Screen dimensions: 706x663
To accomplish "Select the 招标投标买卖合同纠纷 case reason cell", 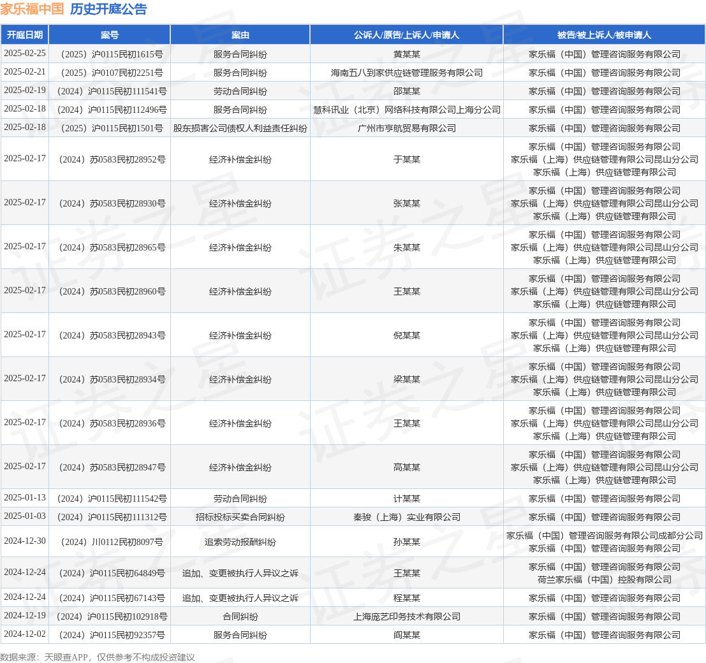I will [x=240, y=517].
